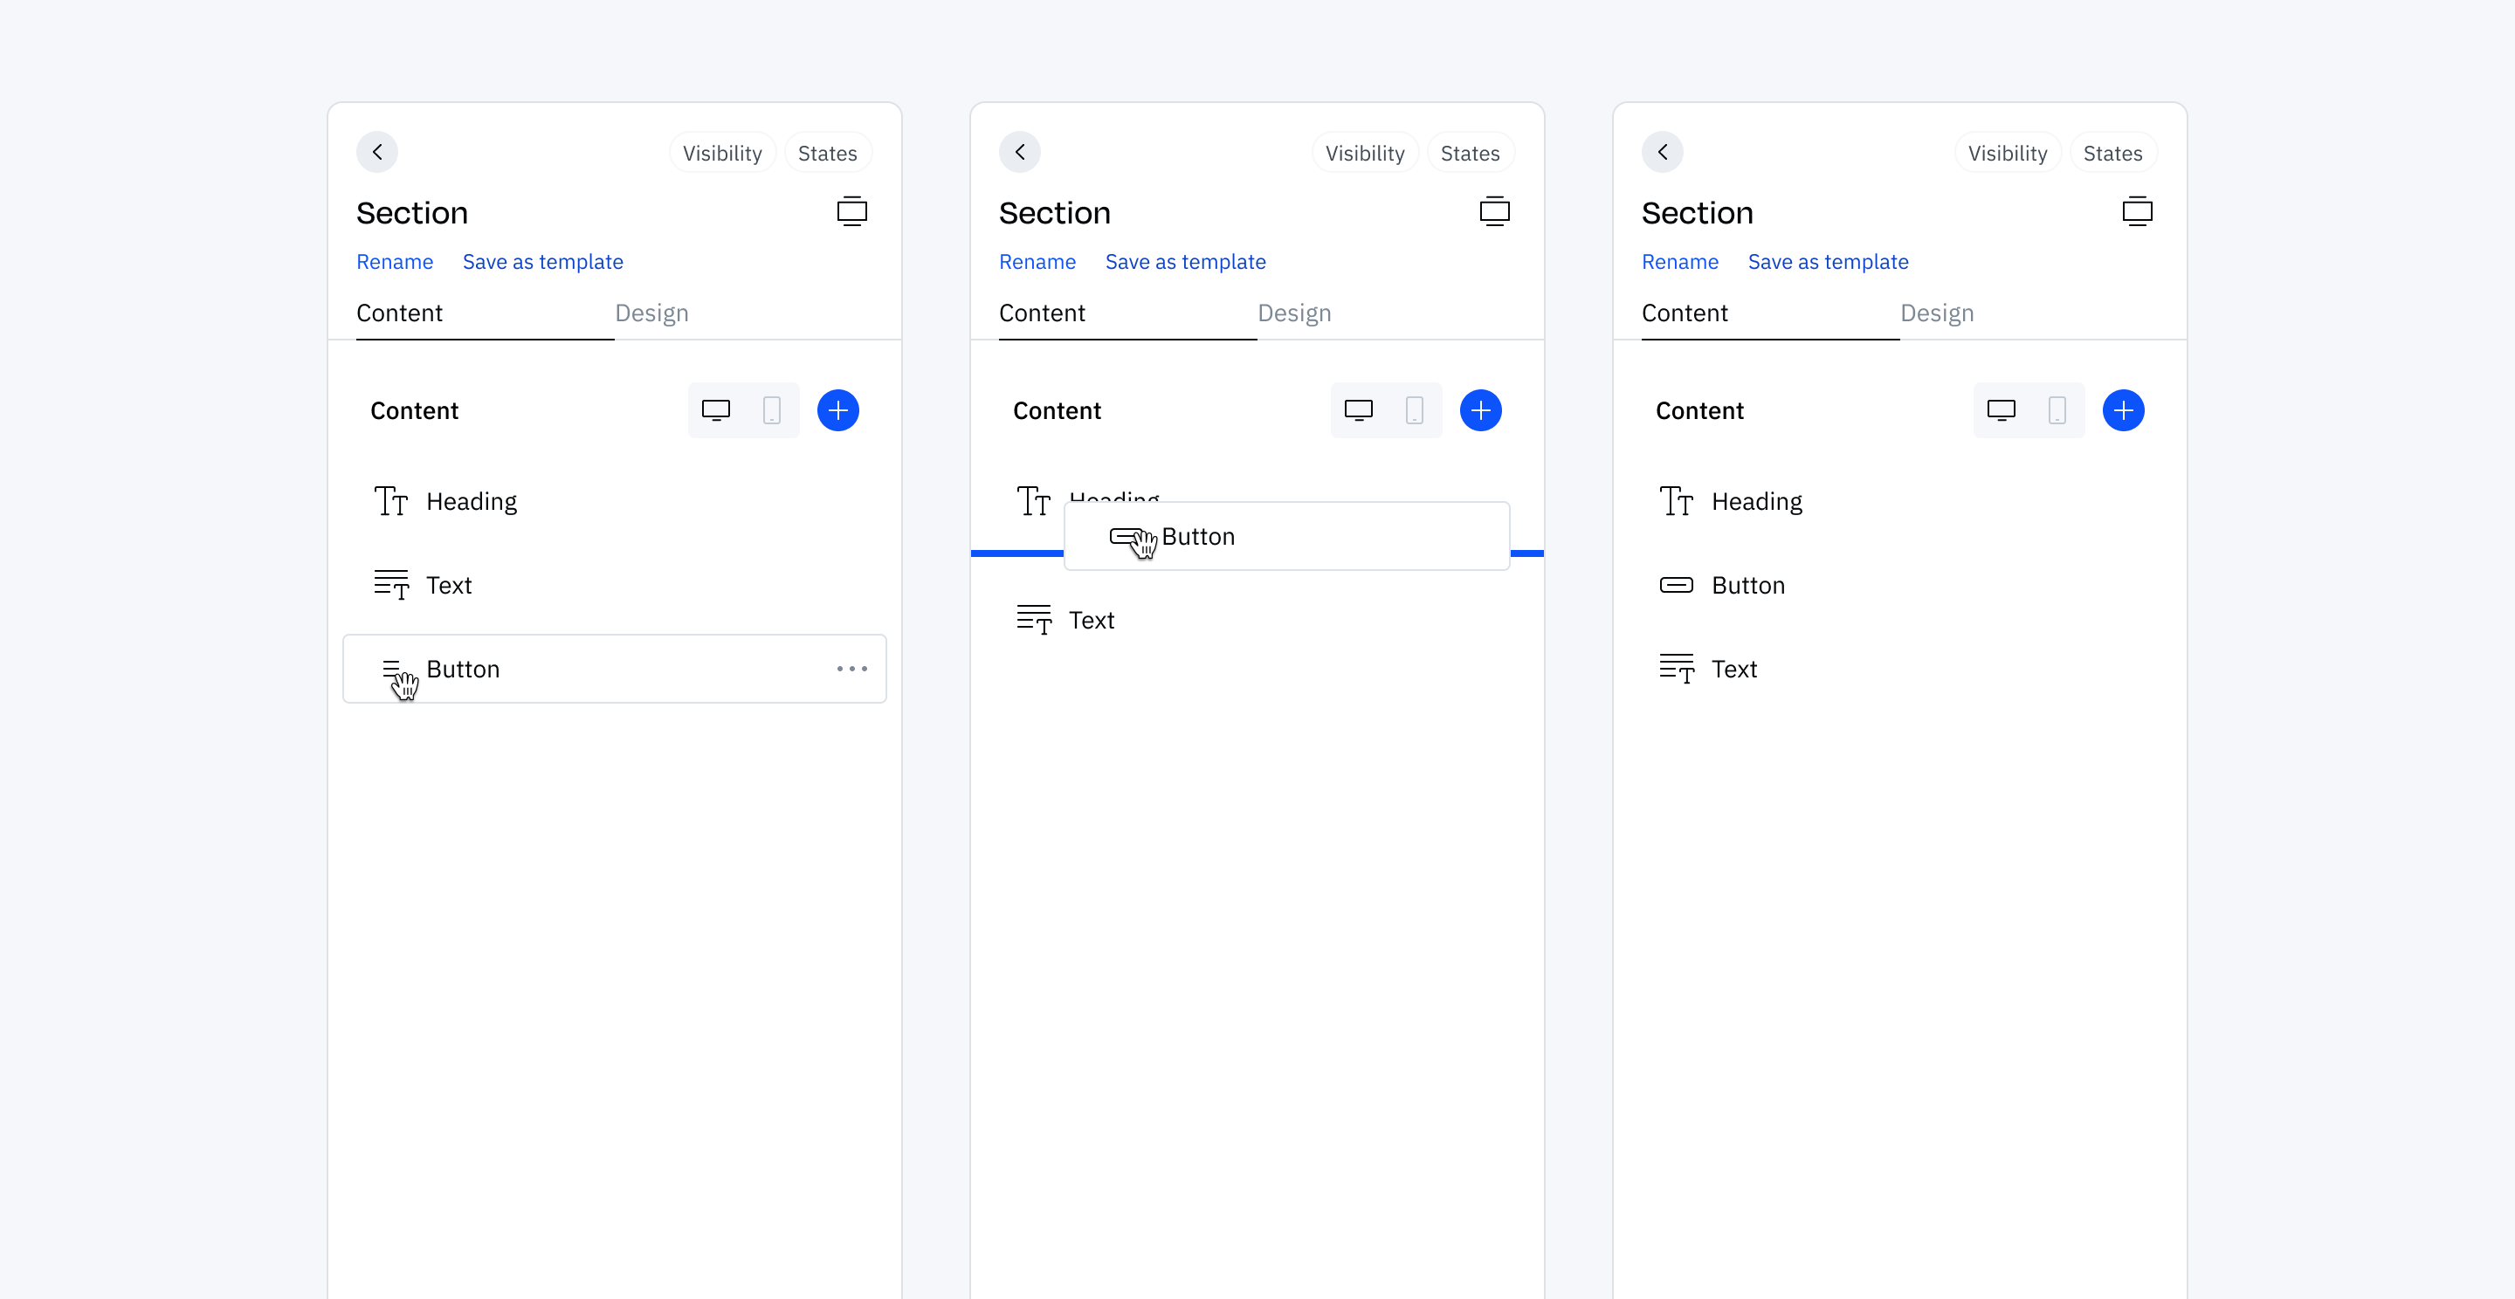The image size is (2515, 1299).
Task: Select the Text label in right panel
Action: pyautogui.click(x=1734, y=670)
